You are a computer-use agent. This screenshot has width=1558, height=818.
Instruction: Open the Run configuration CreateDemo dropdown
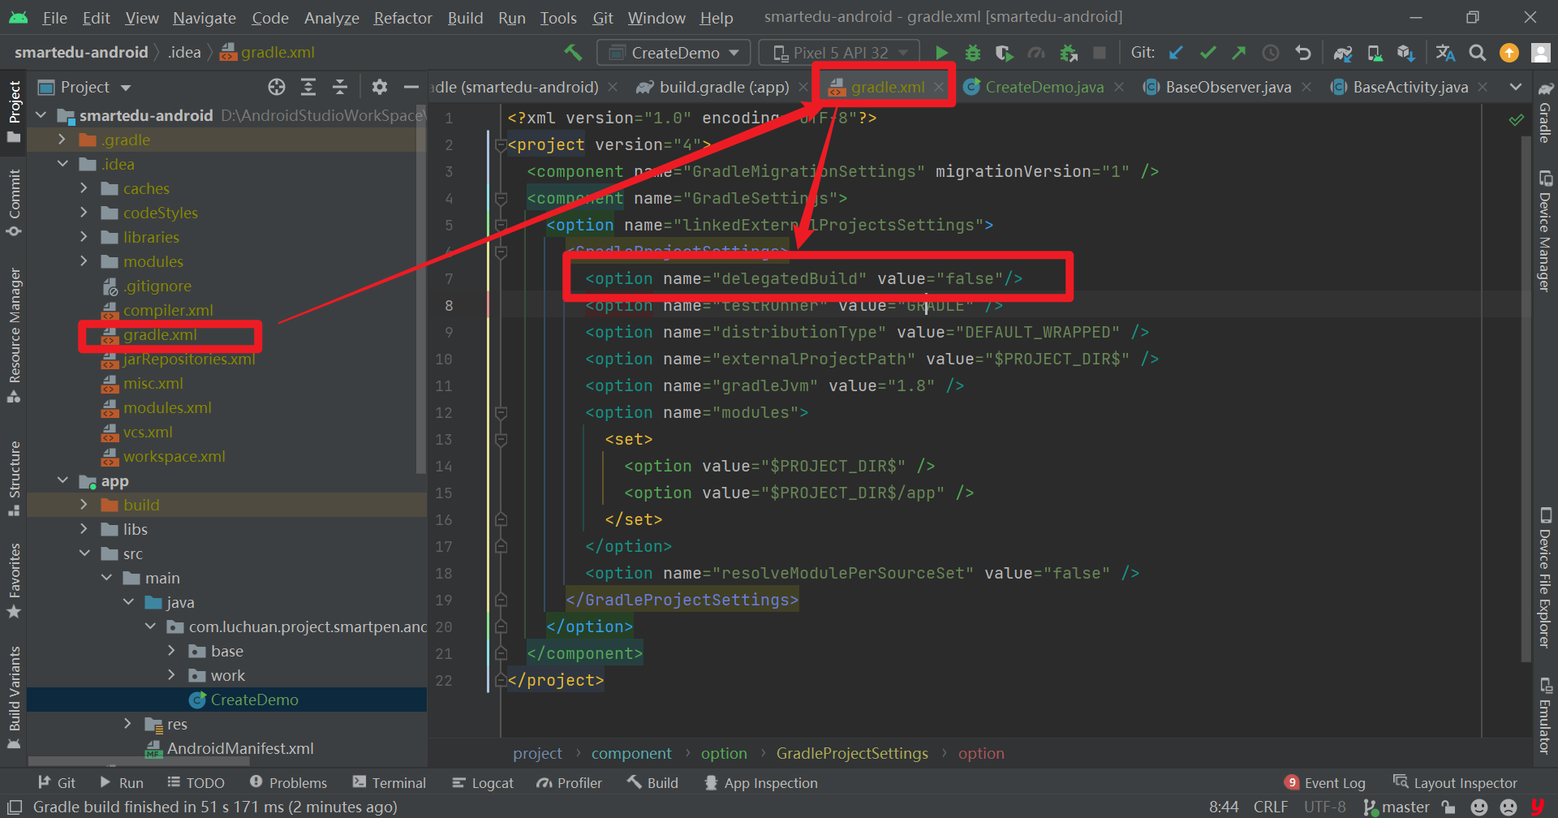point(674,53)
